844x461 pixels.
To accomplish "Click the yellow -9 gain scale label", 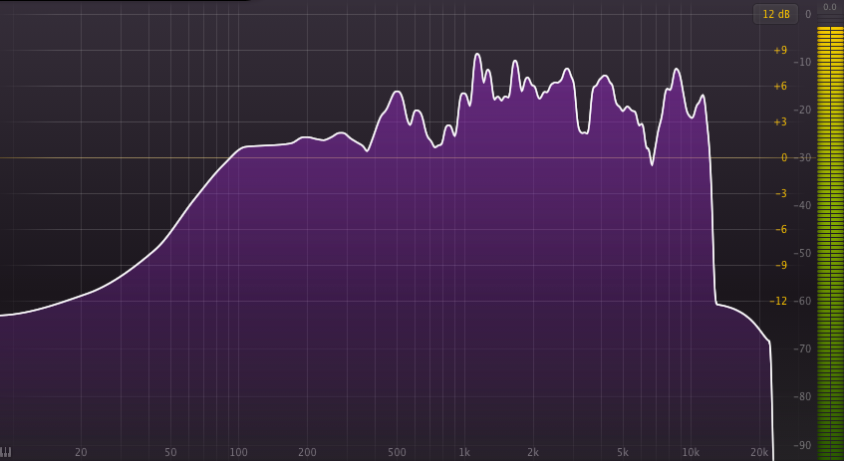I will [x=780, y=265].
